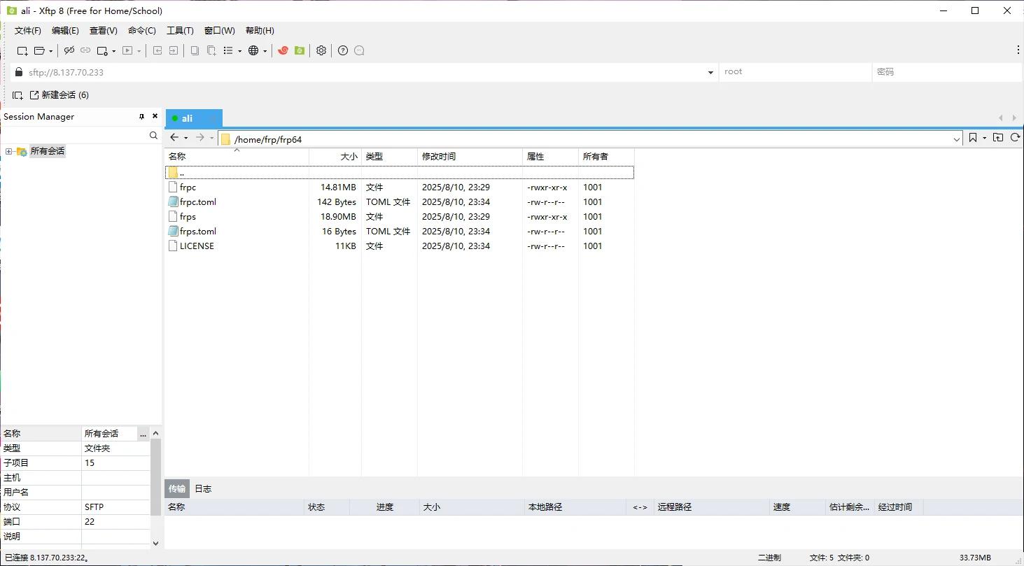Open the 工具(T) menu
1024x566 pixels.
[180, 31]
